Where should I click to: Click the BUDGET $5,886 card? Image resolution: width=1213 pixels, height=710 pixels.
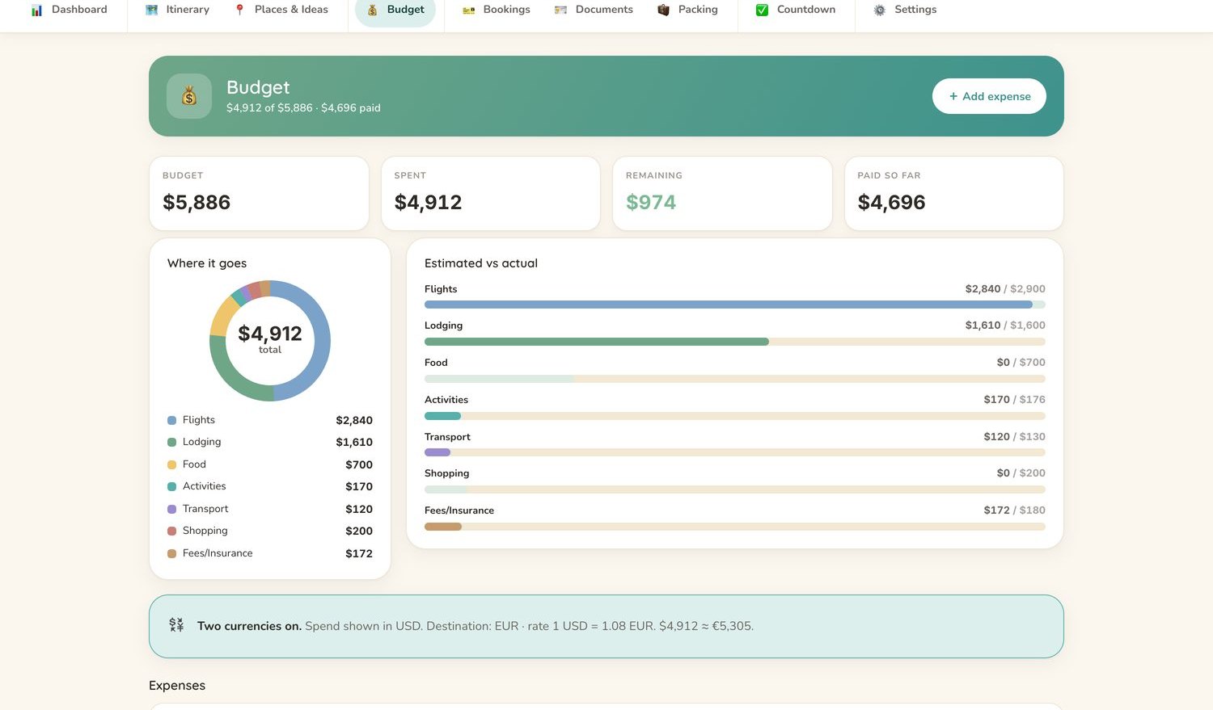click(x=259, y=193)
